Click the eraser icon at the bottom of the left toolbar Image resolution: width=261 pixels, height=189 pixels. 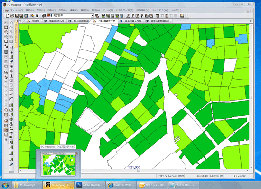pyautogui.click(x=11, y=164)
